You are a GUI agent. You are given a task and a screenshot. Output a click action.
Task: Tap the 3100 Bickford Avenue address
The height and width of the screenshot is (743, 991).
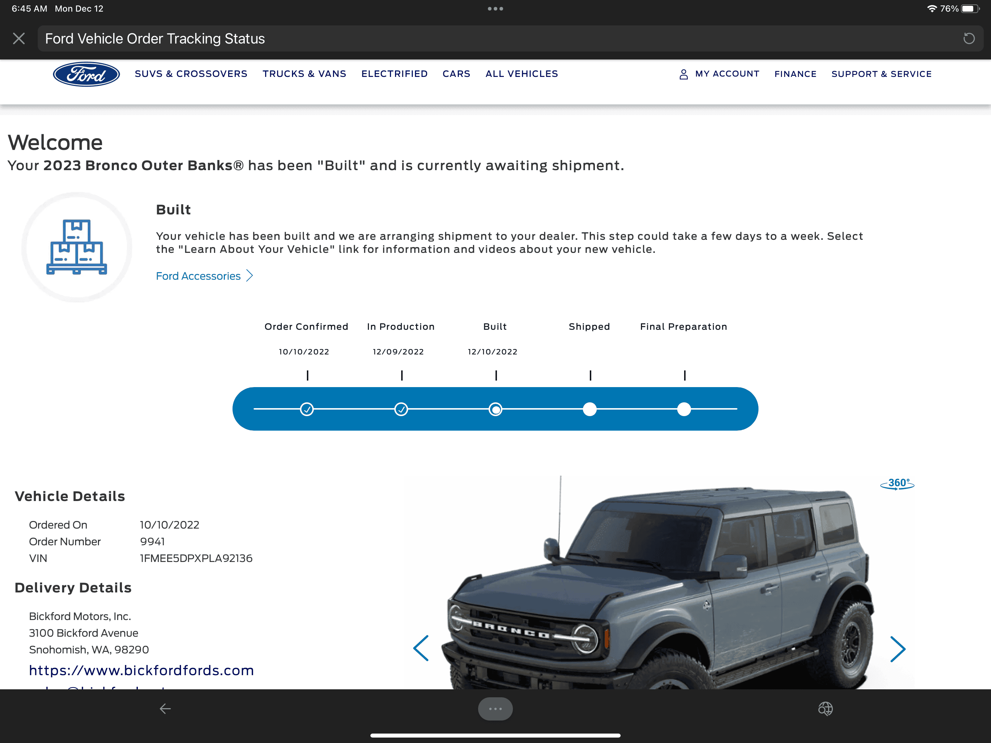pos(83,633)
